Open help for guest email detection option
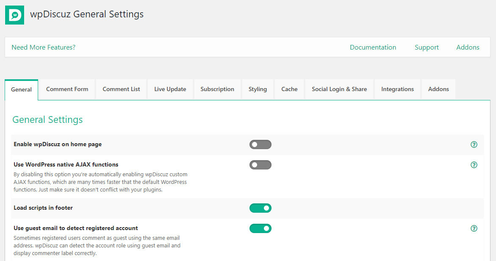This screenshot has height=261, width=496. pos(474,228)
